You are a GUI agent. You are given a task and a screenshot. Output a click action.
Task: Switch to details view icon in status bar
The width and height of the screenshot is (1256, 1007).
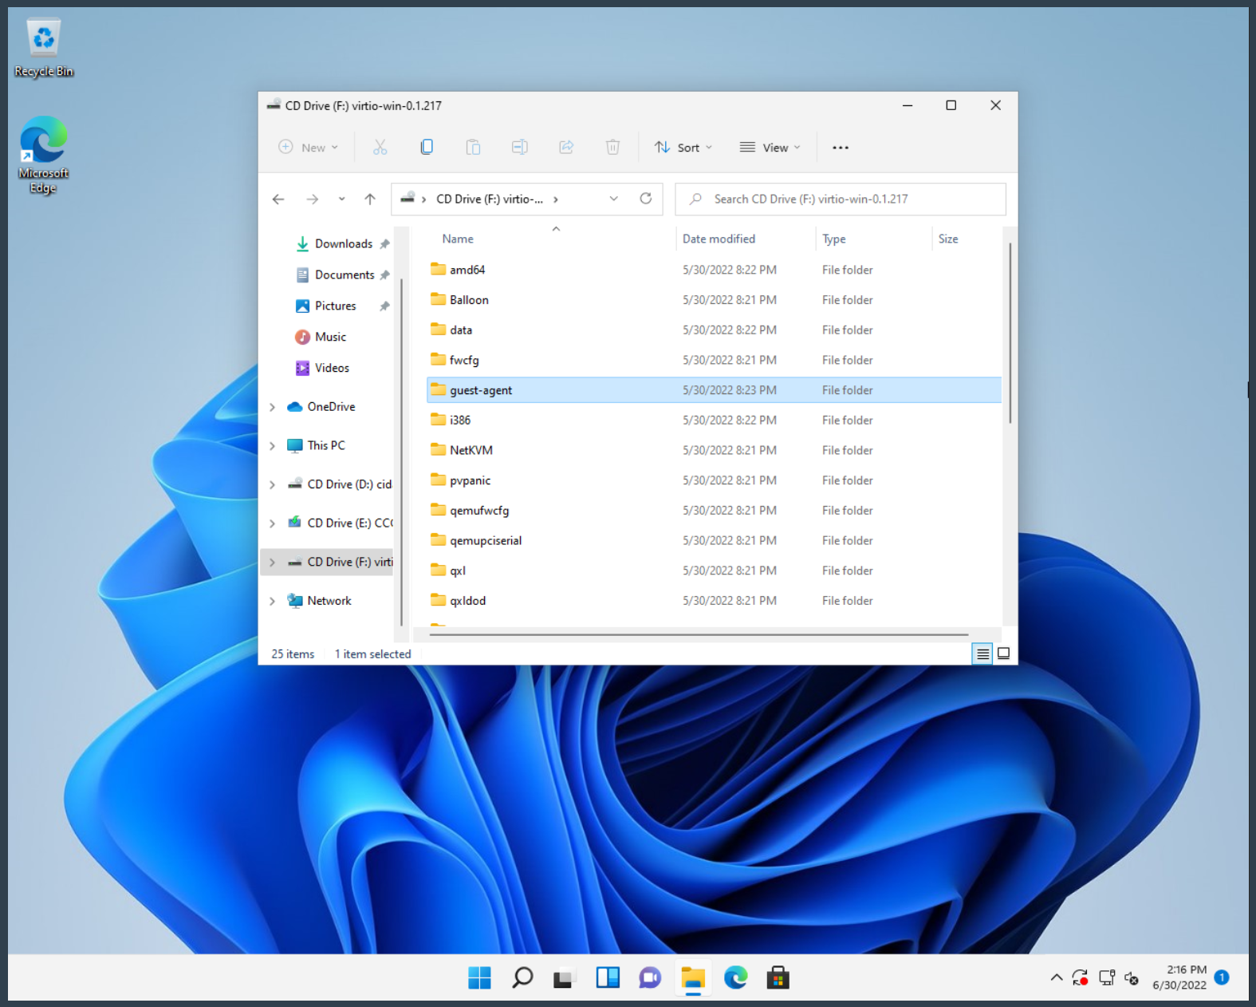coord(982,654)
